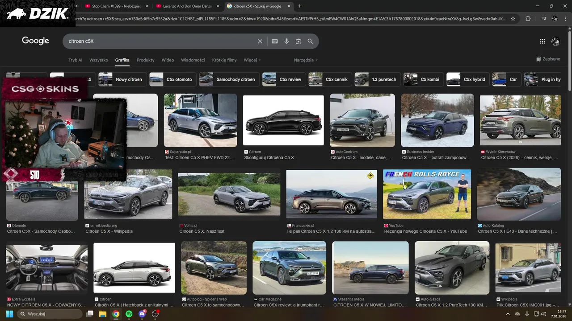The height and width of the screenshot is (321, 572).
Task: Submit search with the magnifying glass icon
Action: 310,41
